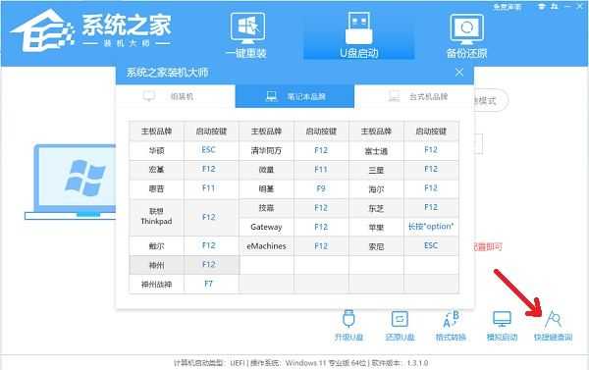Click the 还原U盘 restore USB icon
Viewport: 589px width, 370px height.
400,326
